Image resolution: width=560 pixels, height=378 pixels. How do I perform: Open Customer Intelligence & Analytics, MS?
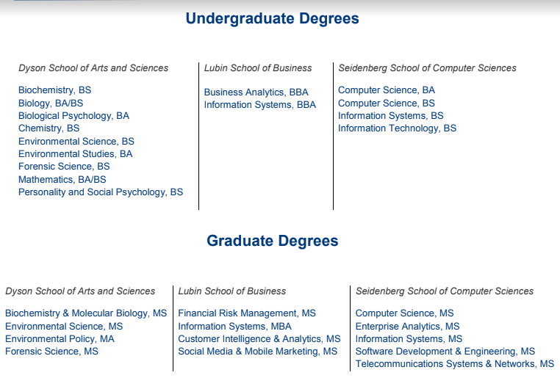click(x=259, y=339)
